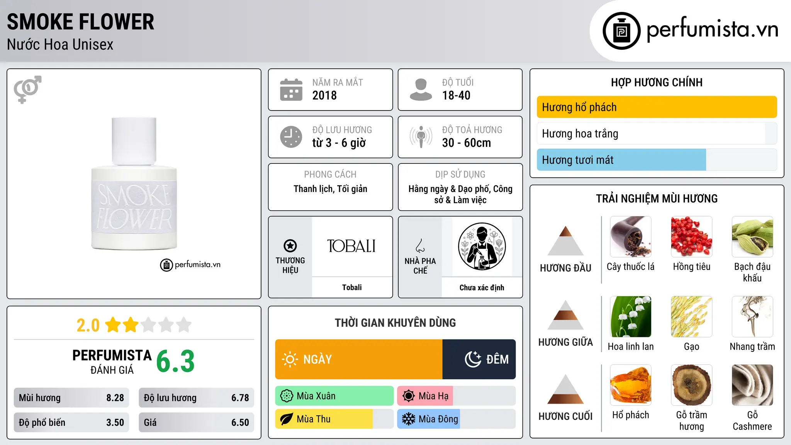Viewport: 791px width, 445px height.
Task: Click the Hương hoa trắng accord bar
Action: coord(657,134)
